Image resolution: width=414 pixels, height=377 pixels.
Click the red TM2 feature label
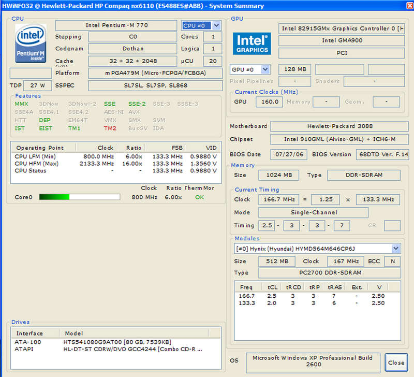tap(110, 128)
